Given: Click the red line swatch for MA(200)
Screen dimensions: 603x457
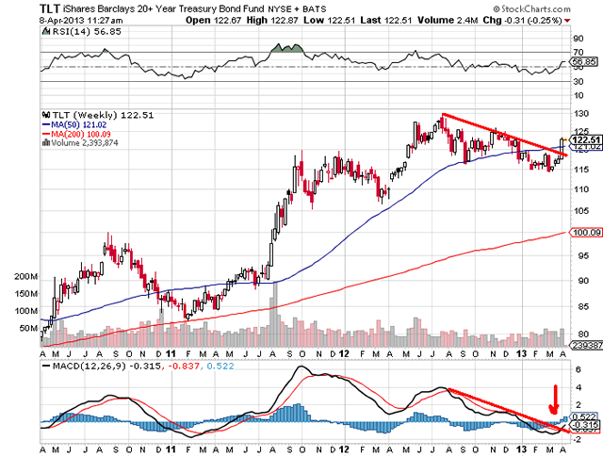Looking at the screenshot, I should click(x=46, y=134).
